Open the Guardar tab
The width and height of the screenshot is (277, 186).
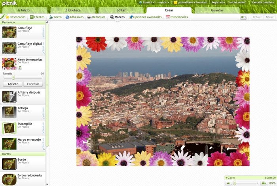pos(217,10)
